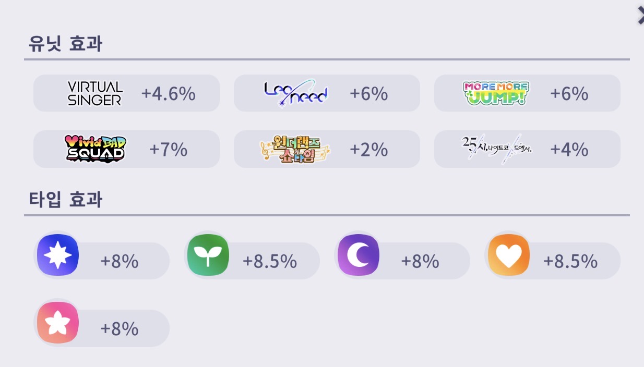
Task: Select the green sprout type icon
Action: pyautogui.click(x=208, y=255)
